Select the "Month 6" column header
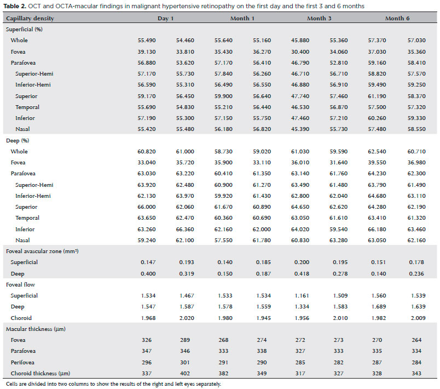440x389 pixels. [x=393, y=18]
